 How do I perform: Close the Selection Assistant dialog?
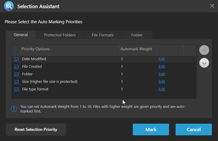coord(212,6)
